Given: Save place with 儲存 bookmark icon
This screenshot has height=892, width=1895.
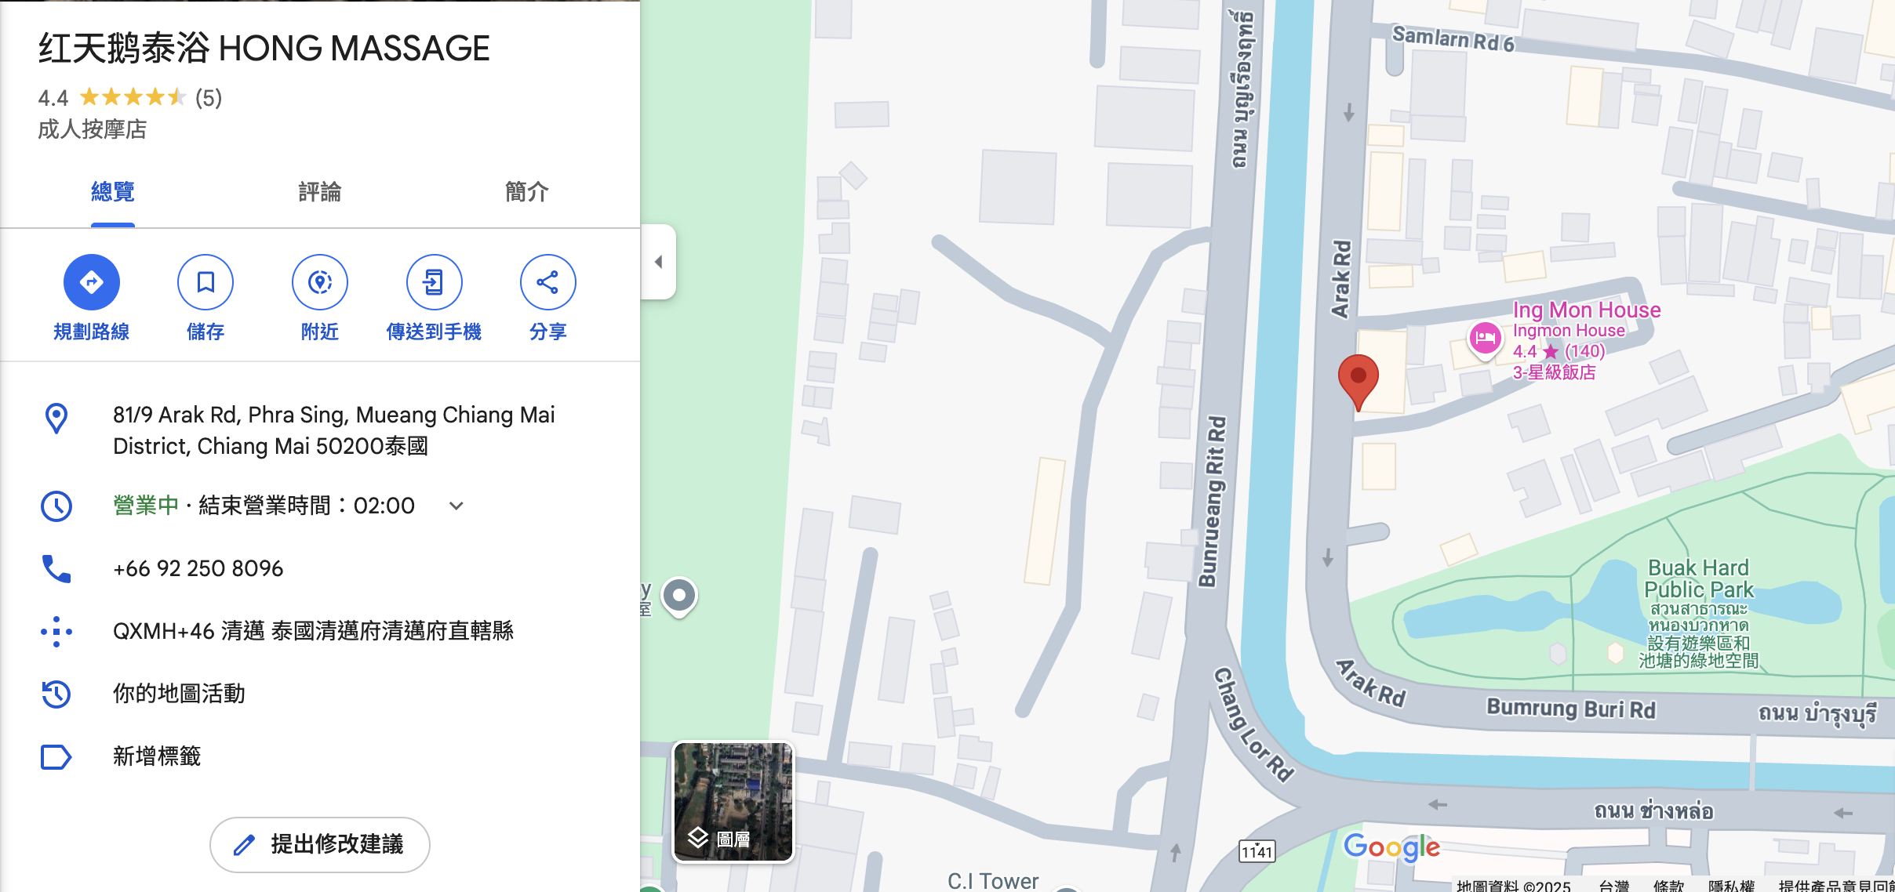Looking at the screenshot, I should point(206,282).
